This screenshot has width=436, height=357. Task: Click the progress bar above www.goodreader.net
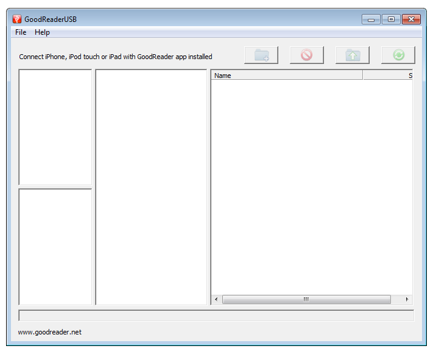216,316
